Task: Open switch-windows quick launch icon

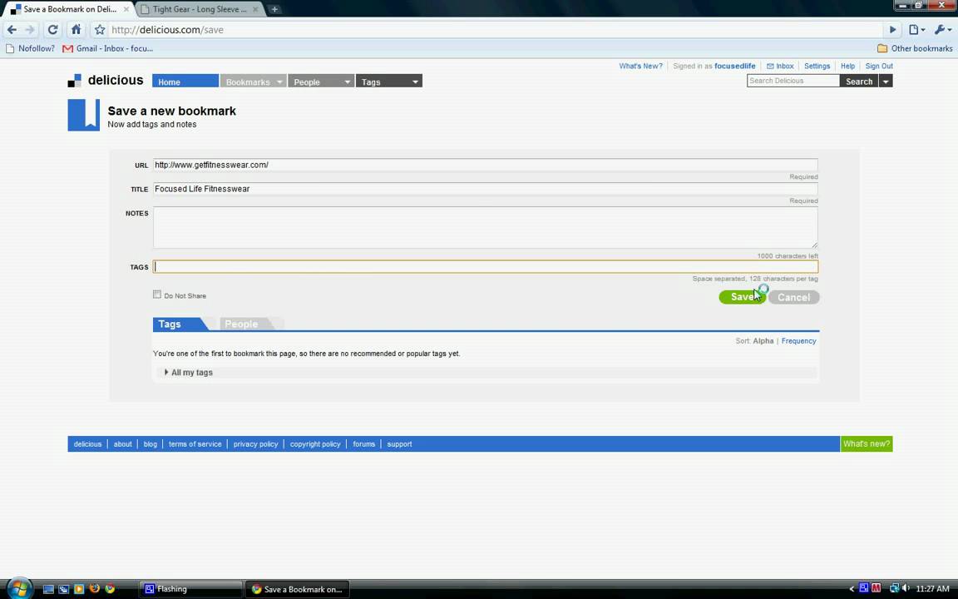Action: point(63,589)
